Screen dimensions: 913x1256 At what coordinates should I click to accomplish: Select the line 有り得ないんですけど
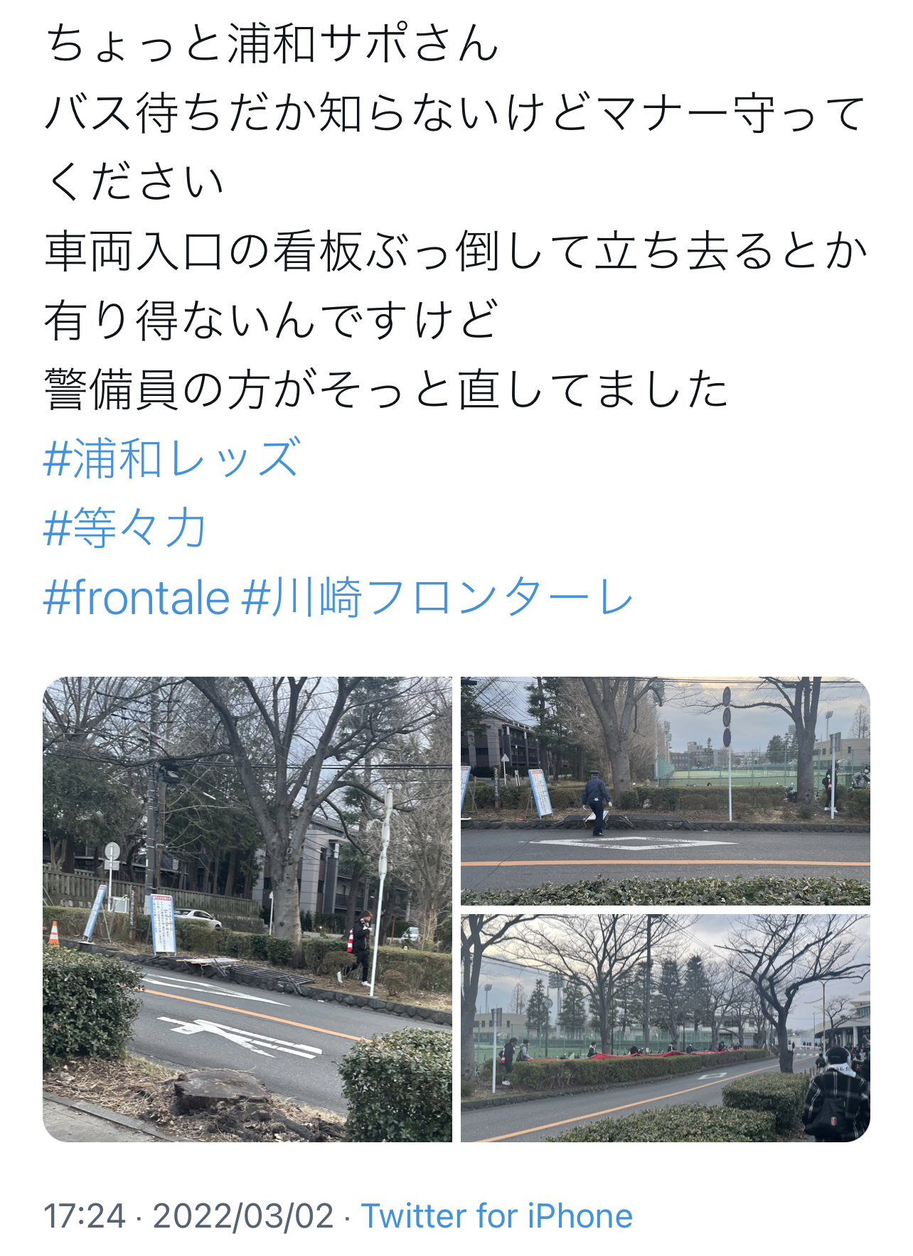tap(272, 320)
